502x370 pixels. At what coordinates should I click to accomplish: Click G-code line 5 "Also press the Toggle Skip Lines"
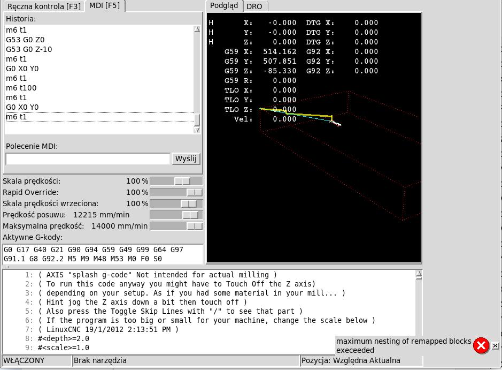tap(171, 311)
